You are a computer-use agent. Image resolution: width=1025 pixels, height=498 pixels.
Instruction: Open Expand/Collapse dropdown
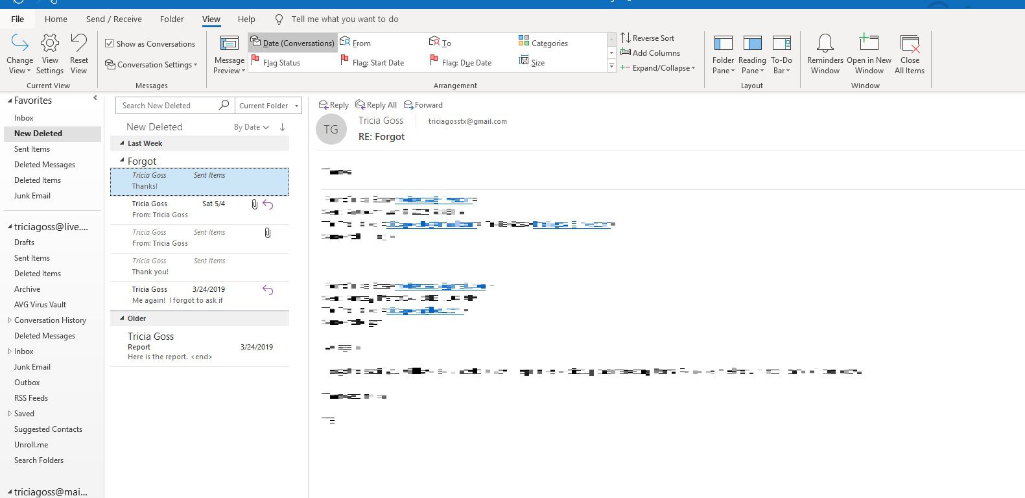click(x=657, y=68)
